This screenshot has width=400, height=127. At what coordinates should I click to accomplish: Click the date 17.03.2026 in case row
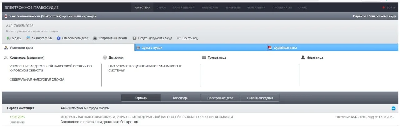(17, 117)
